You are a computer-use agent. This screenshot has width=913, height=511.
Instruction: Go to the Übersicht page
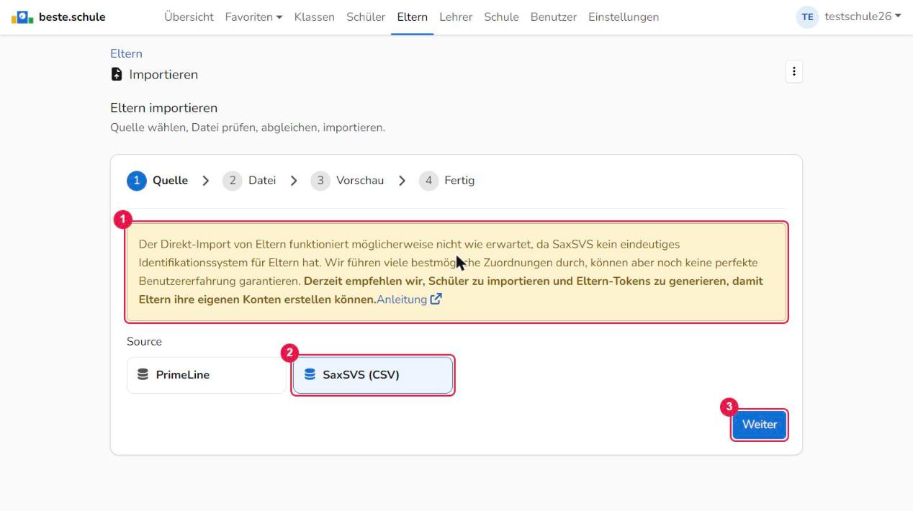pos(189,17)
